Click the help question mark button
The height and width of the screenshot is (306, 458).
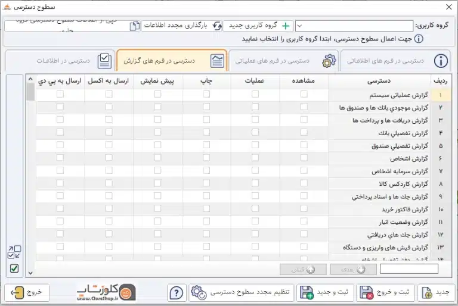pos(177,292)
